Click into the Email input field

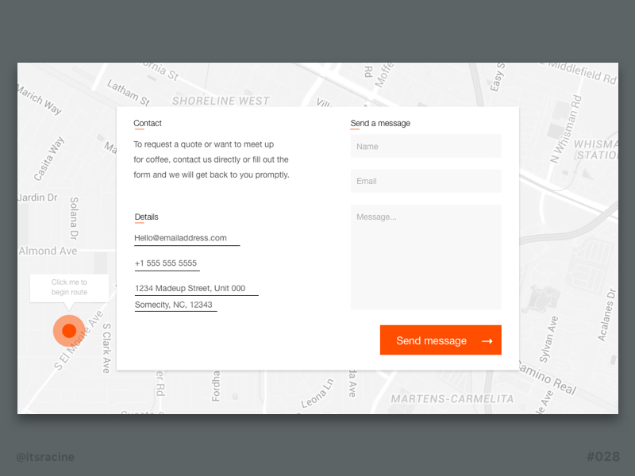pyautogui.click(x=425, y=181)
